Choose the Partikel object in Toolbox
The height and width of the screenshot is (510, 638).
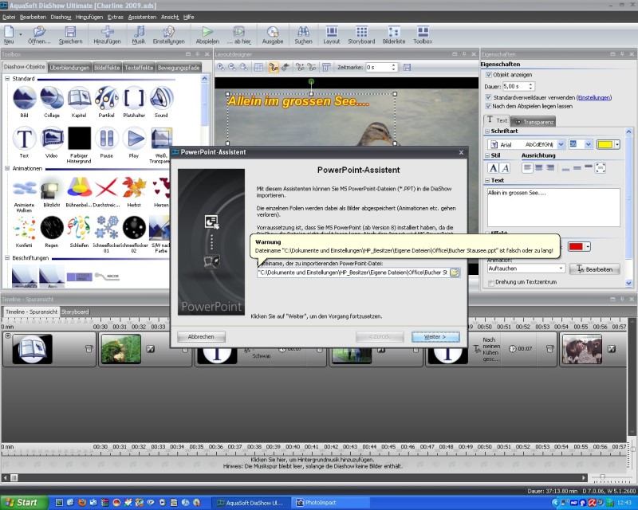pos(107,102)
